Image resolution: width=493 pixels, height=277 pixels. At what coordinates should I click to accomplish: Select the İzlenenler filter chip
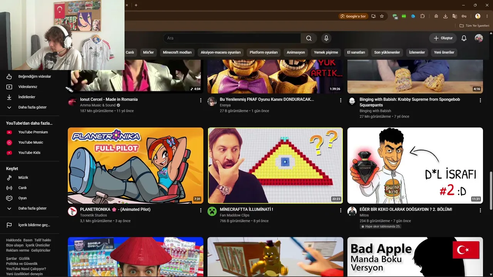(x=417, y=52)
